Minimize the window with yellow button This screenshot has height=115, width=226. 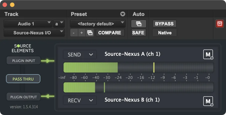(x=12, y=5)
